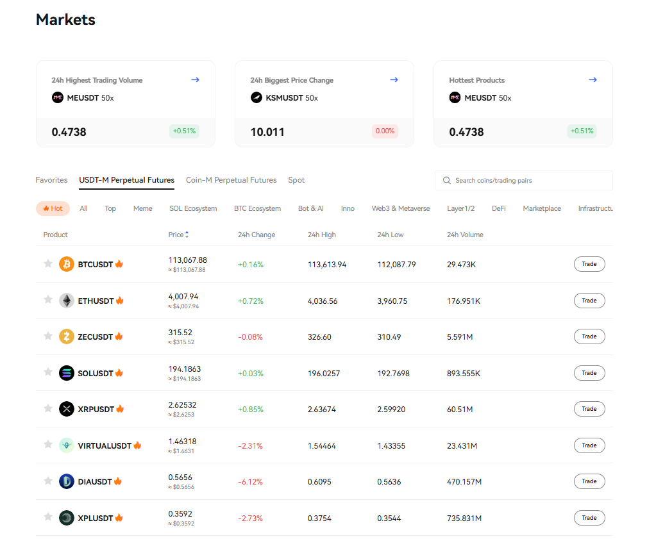Switch to Coin-M Perpetual Futures tab

231,180
